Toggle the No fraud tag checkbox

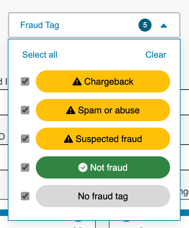25,196
